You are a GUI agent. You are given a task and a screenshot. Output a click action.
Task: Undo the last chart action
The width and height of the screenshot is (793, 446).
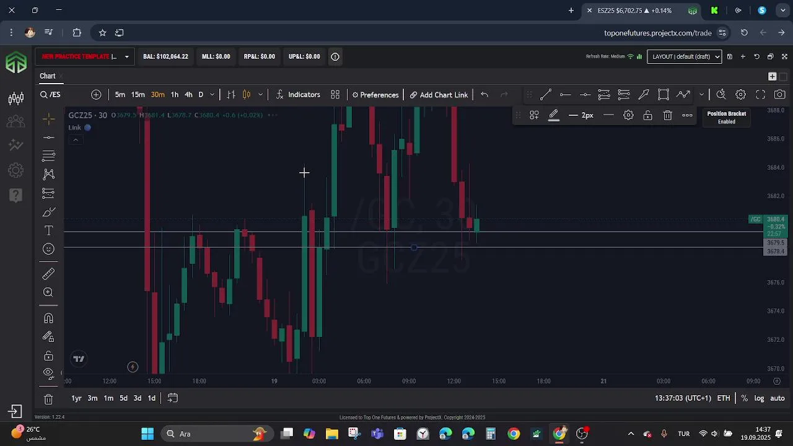(484, 95)
